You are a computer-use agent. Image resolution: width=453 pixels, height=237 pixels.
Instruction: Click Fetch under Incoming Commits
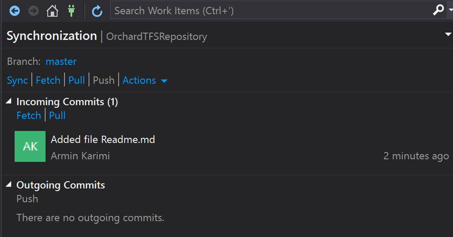tap(29, 116)
